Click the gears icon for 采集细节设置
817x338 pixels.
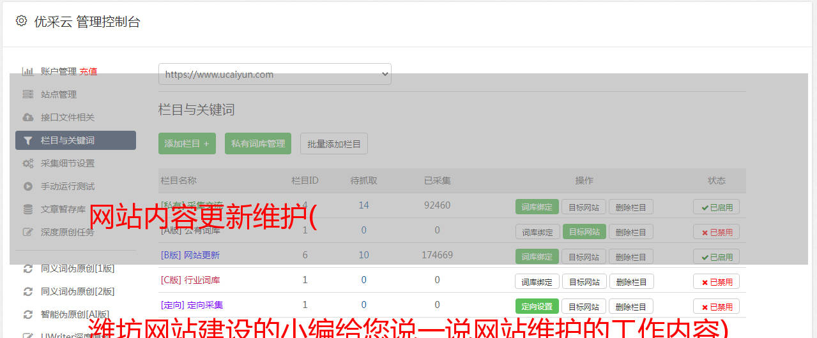[28, 163]
